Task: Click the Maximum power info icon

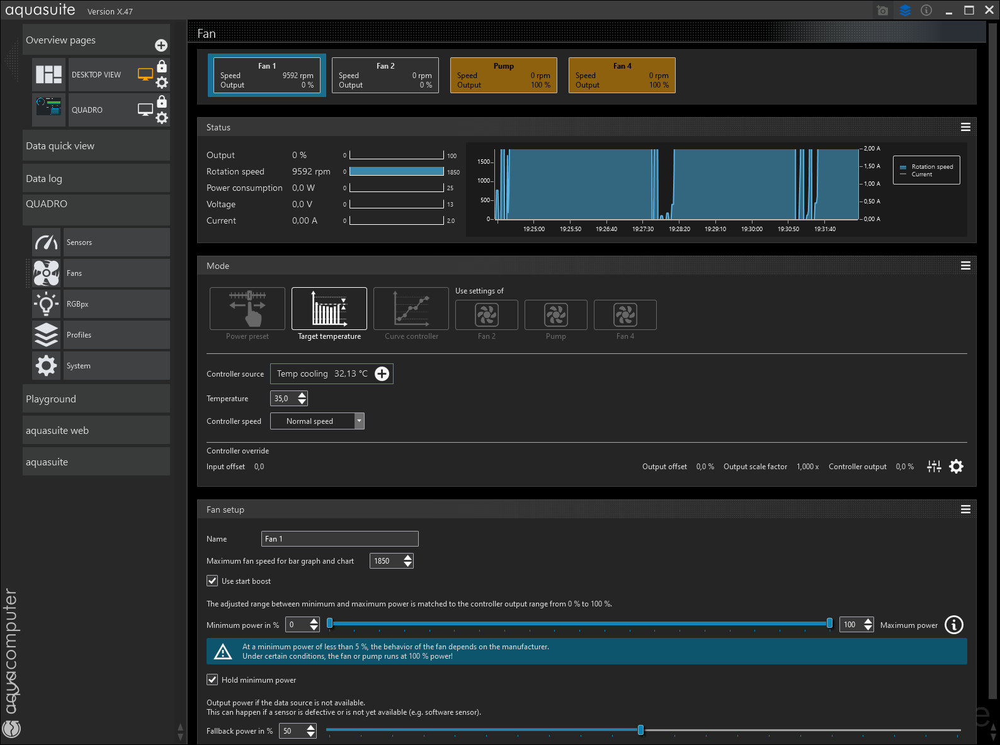Action: point(954,625)
